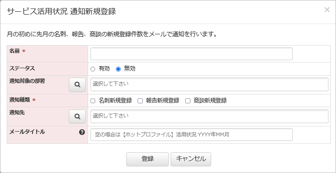Screen dimensions: 336x173
Task: Click into the メールタイトル input field
Action: pyautogui.click(x=192, y=135)
